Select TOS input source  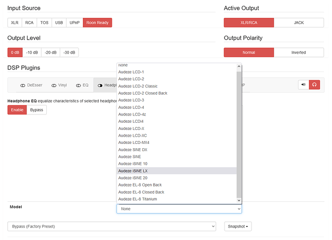click(x=44, y=23)
